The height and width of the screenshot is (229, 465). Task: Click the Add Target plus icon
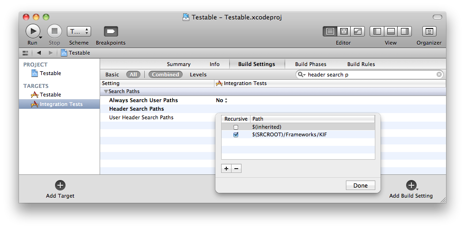(x=60, y=185)
